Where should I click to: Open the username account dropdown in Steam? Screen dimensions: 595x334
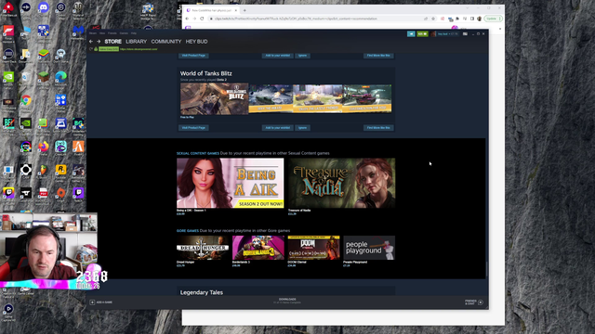pyautogui.click(x=447, y=33)
